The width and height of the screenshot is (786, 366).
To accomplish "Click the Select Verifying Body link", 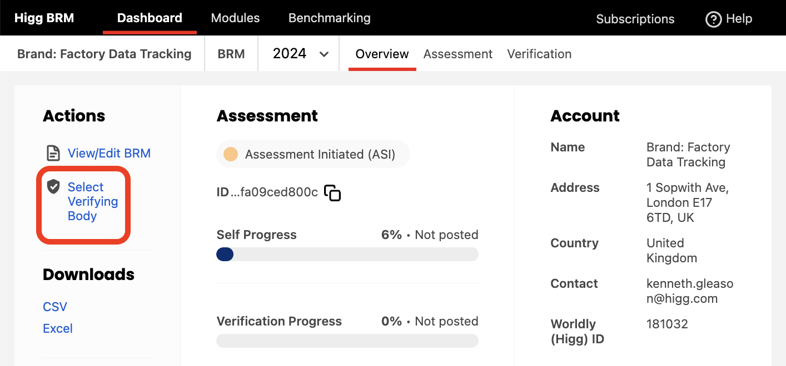I will click(x=93, y=201).
